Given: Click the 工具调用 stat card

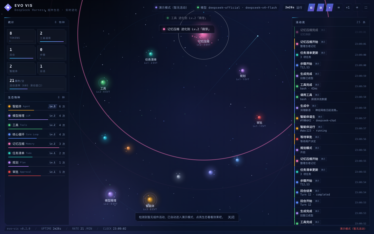Looking at the screenshot, I should tap(52, 36).
